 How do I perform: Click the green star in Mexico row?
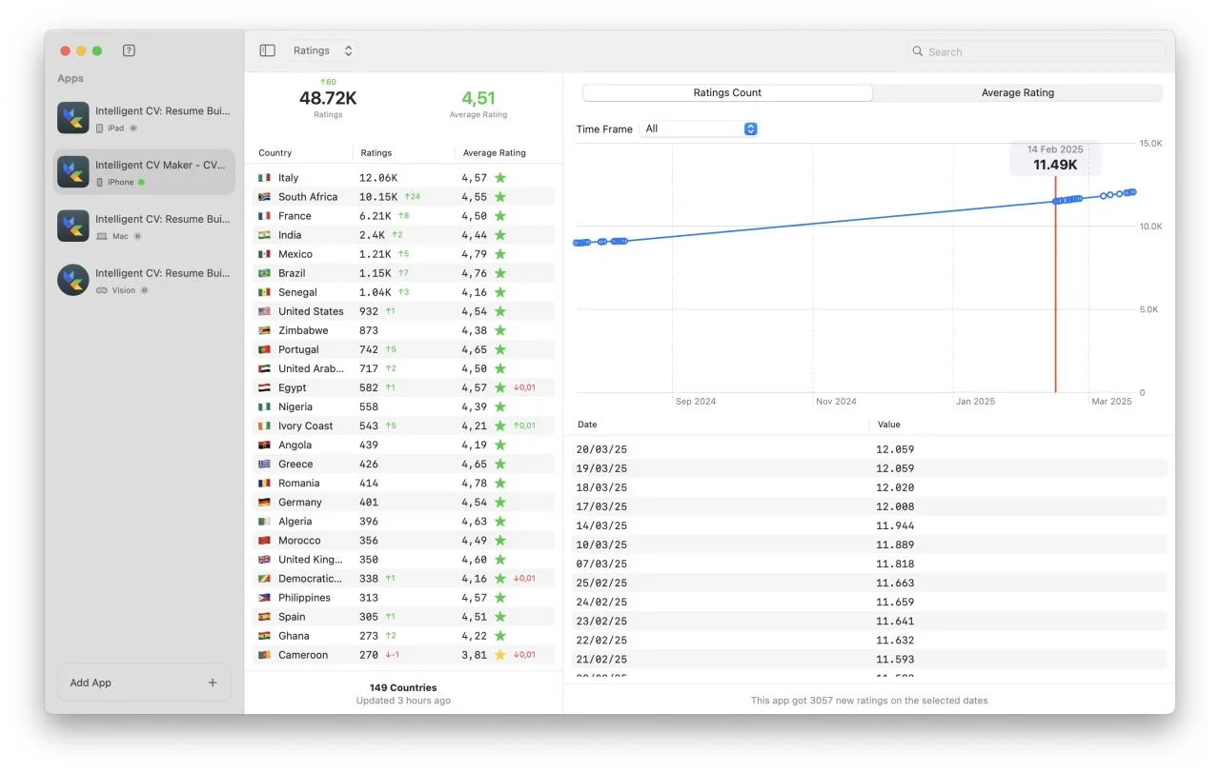click(500, 254)
